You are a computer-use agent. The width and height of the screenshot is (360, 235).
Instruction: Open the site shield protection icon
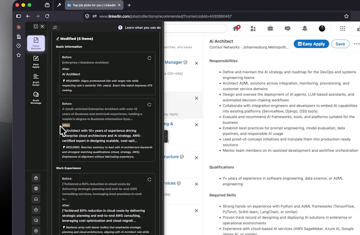[x=87, y=16]
